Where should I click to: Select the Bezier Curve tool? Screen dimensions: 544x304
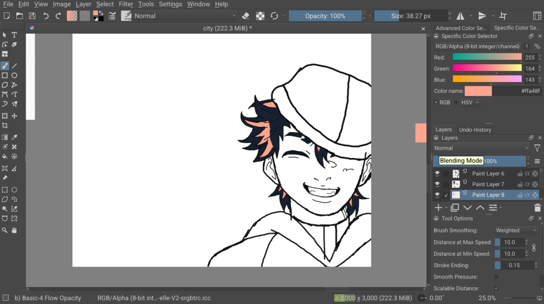(x=5, y=94)
